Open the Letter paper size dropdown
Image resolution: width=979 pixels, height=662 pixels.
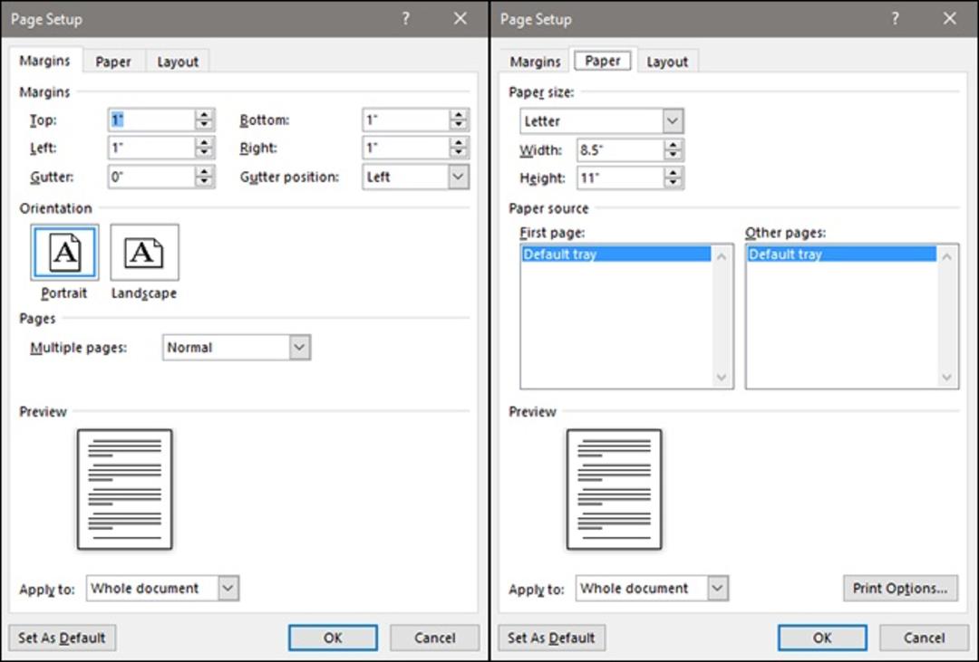coord(673,121)
